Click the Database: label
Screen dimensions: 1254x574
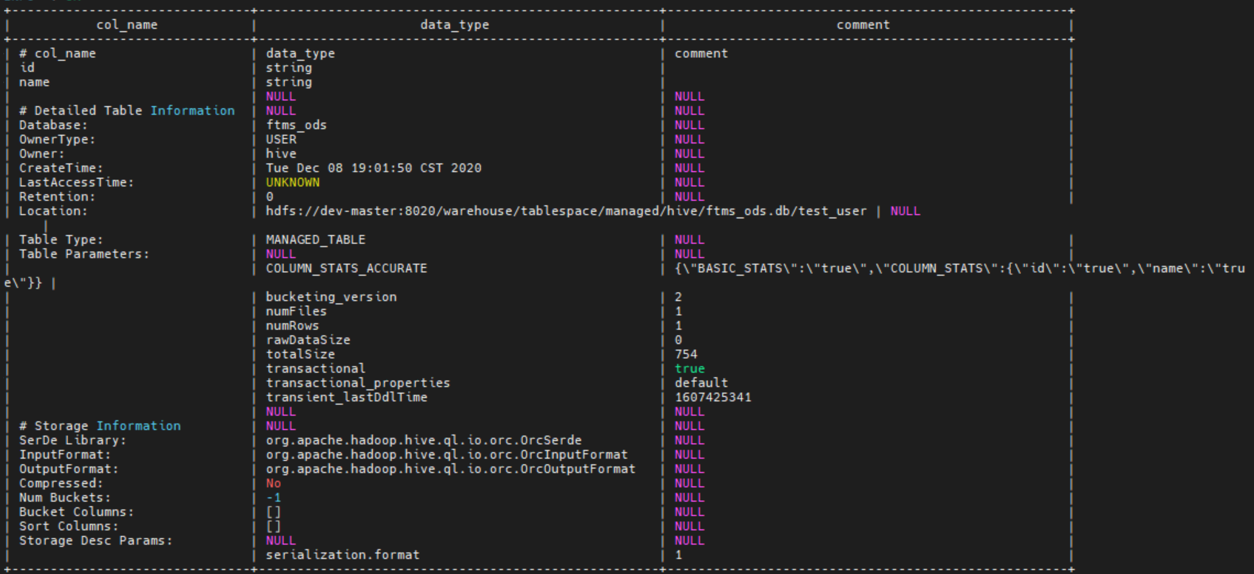(x=53, y=125)
